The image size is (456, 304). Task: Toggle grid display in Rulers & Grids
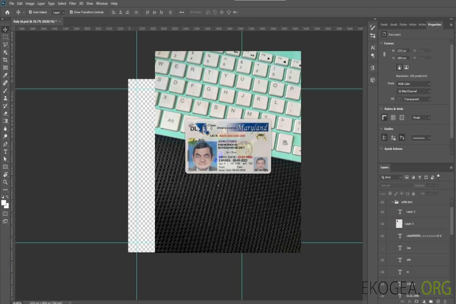(393, 118)
